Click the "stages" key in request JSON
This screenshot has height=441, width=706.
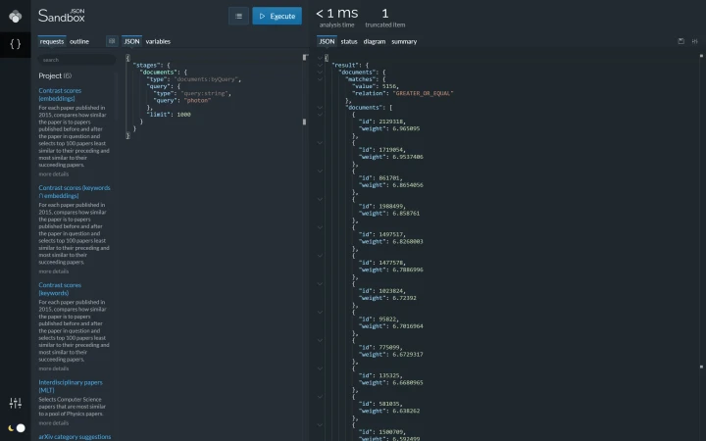146,65
